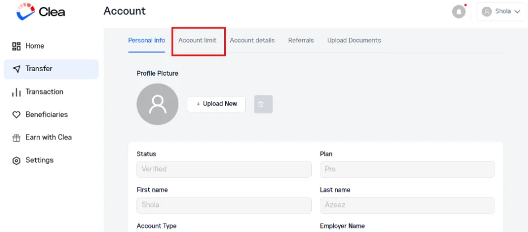Click the Clea logo
Image resolution: width=528 pixels, height=232 pixels.
click(x=41, y=12)
